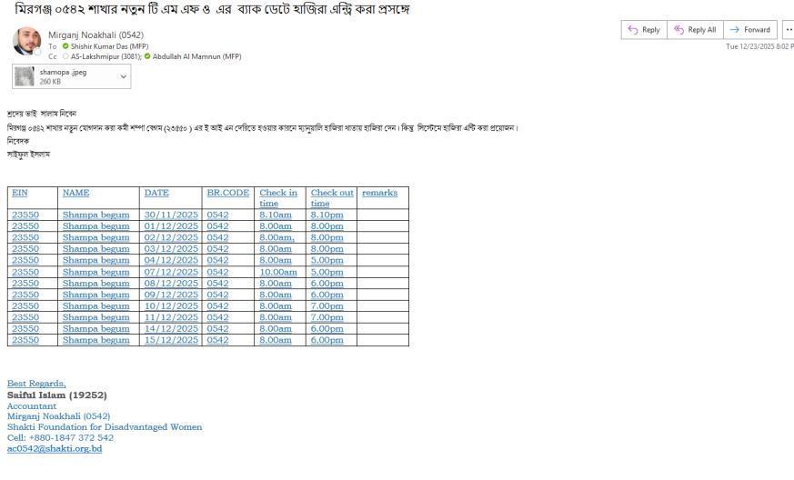Click AS-Lakshmipur (3081) presence circle

click(65, 56)
